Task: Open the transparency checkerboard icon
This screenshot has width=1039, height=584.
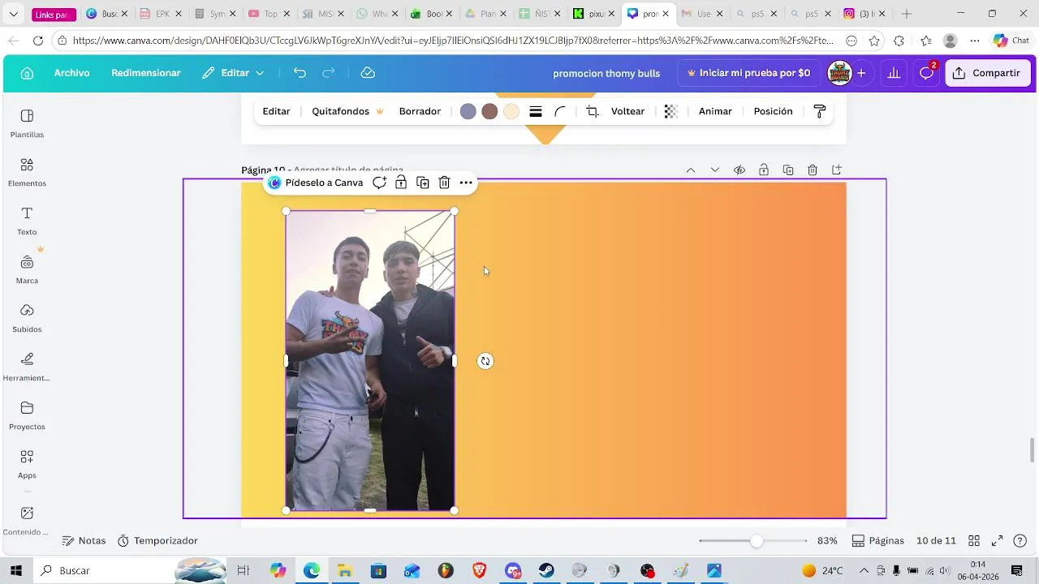Action: (x=670, y=112)
